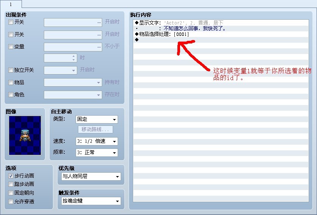Expand the 角色 actor dropdown
Screen dimensions: 317x215
click(73, 95)
